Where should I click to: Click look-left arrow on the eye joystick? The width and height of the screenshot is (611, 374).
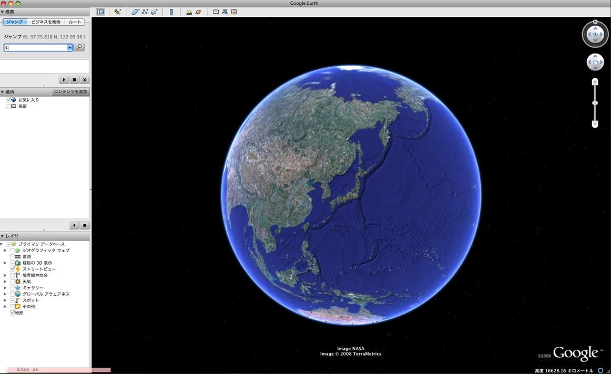pyautogui.click(x=589, y=34)
